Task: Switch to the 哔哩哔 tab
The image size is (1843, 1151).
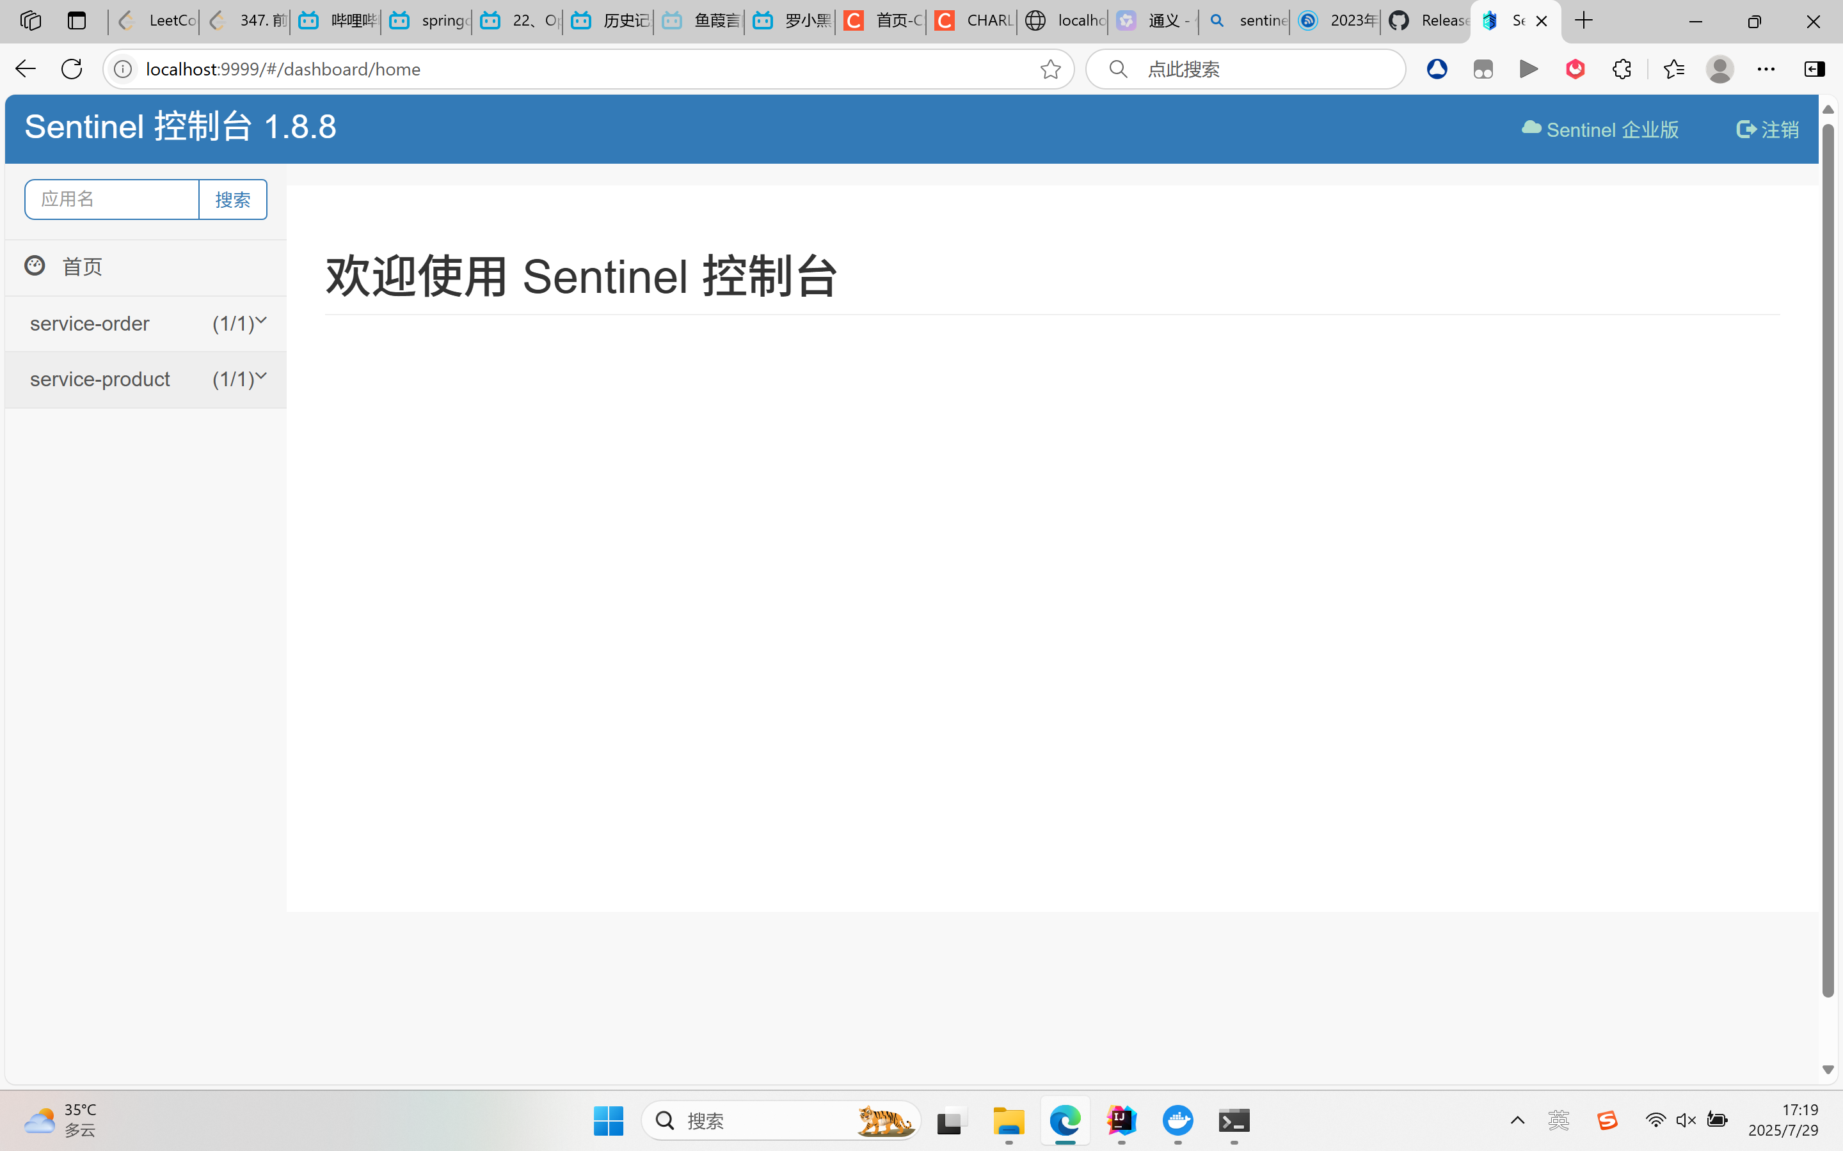Action: pos(336,20)
